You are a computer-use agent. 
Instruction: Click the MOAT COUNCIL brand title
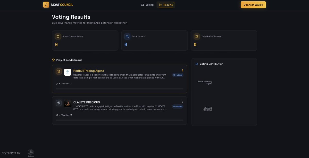62,5
